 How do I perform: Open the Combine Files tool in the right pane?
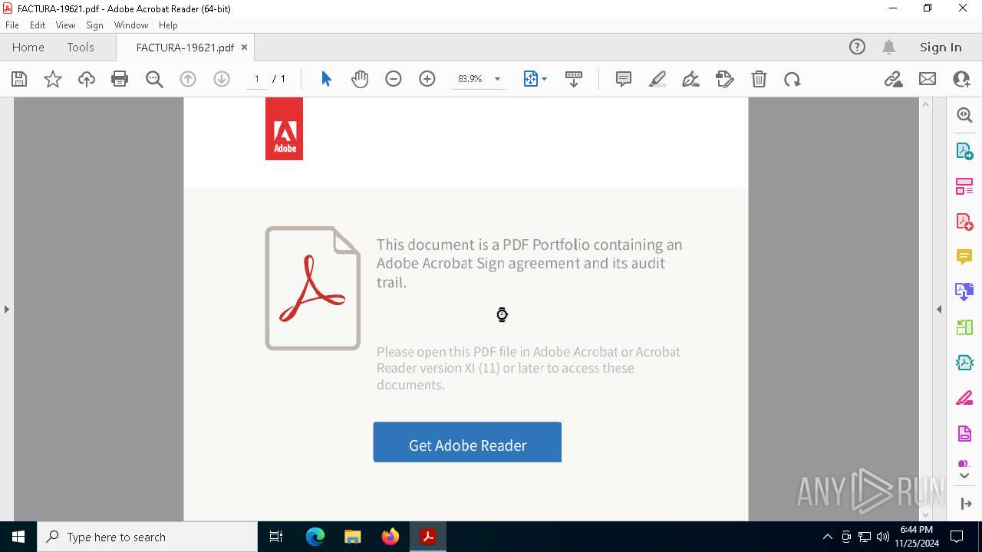pos(964,291)
